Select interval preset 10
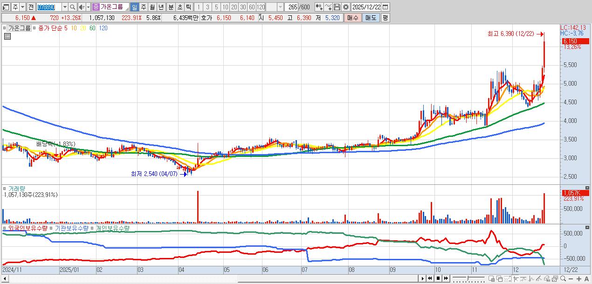The width and height of the screenshot is (592, 284). point(225,7)
